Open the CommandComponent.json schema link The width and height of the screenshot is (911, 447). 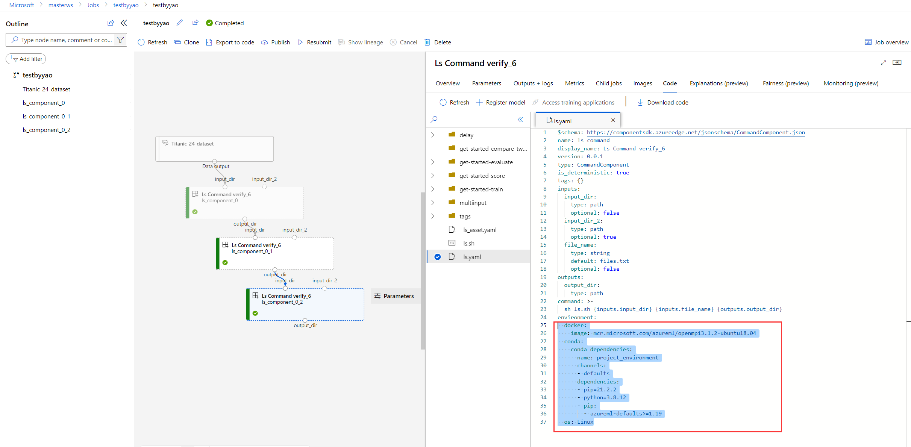[696, 132]
